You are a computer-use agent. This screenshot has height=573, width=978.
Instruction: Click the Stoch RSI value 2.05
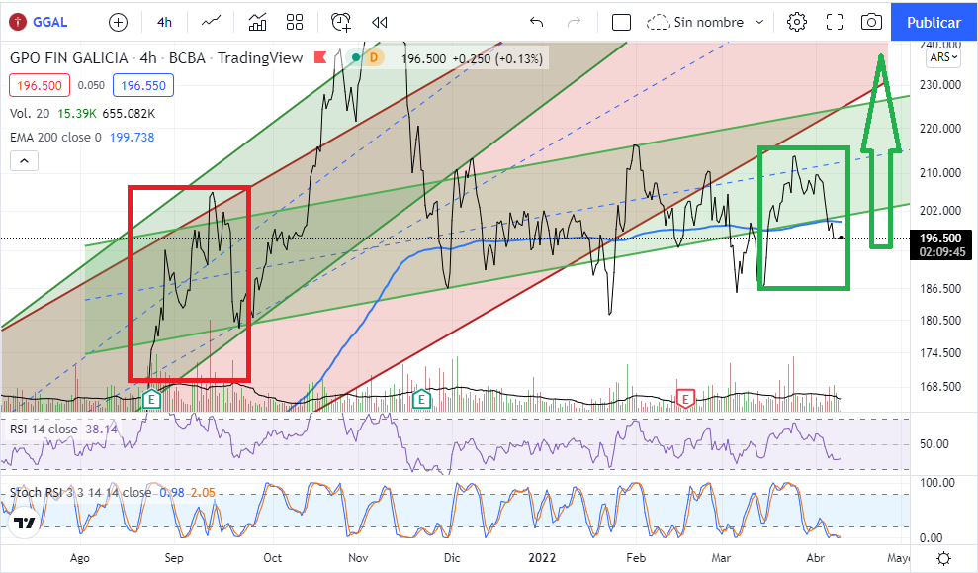(203, 493)
